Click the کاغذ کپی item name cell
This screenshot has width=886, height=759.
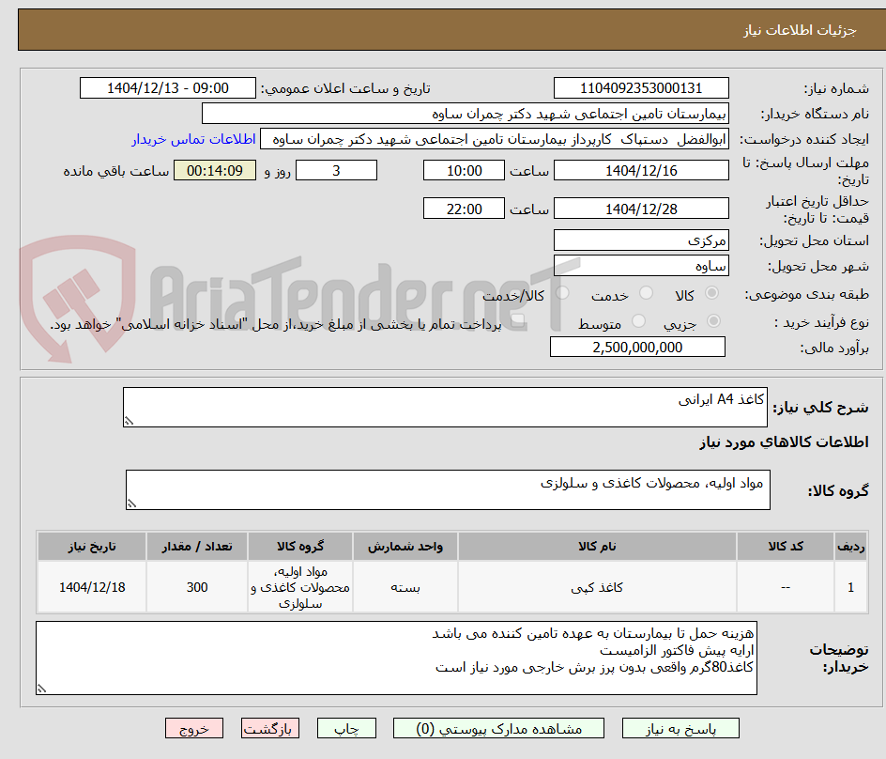(x=597, y=588)
